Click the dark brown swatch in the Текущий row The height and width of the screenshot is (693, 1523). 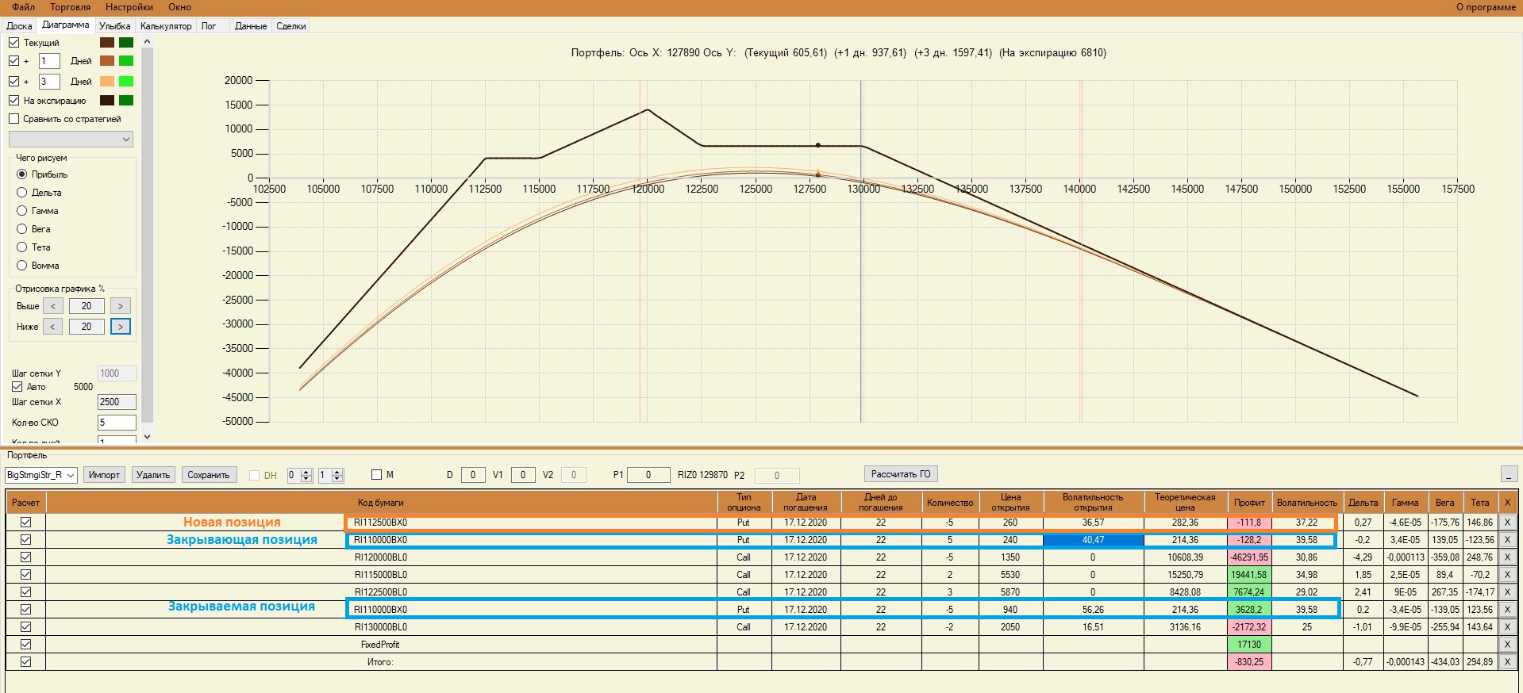pyautogui.click(x=107, y=43)
